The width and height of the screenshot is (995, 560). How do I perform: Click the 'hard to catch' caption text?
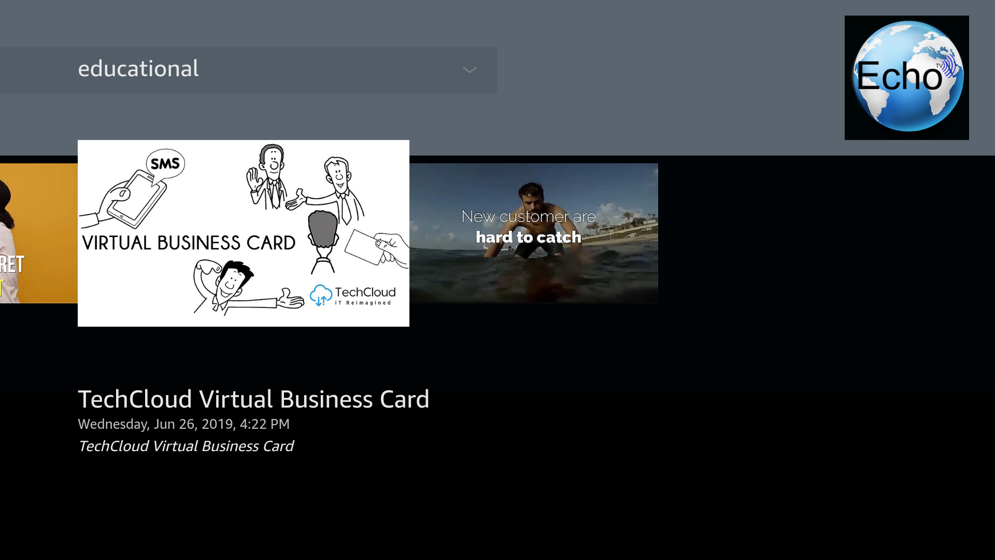(528, 237)
